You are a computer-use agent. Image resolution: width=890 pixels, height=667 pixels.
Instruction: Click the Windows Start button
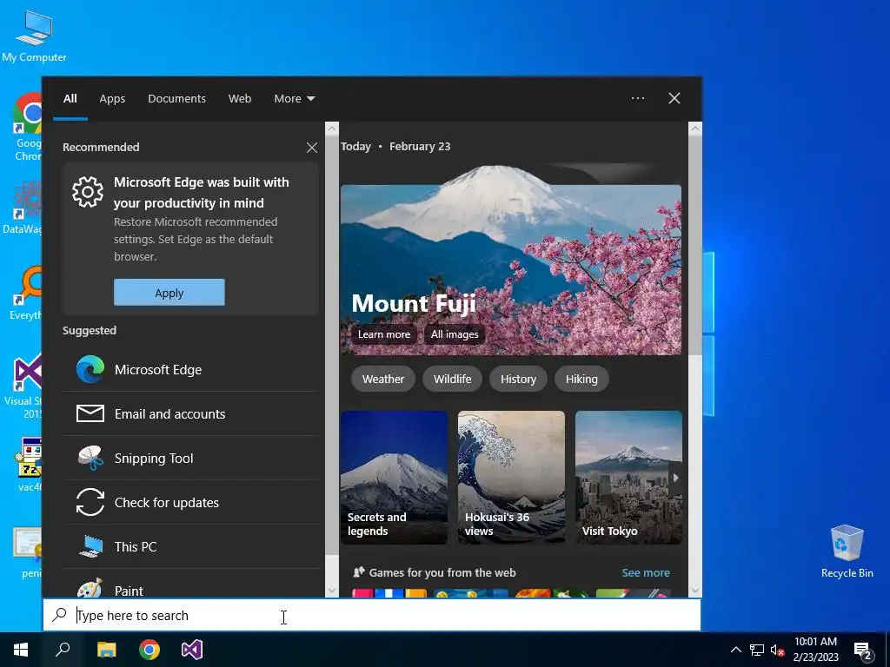21,650
